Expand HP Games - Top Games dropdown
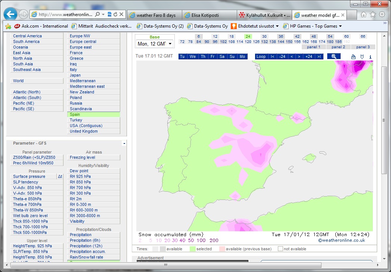The width and height of the screenshot is (391, 272). pyautogui.click(x=340, y=26)
